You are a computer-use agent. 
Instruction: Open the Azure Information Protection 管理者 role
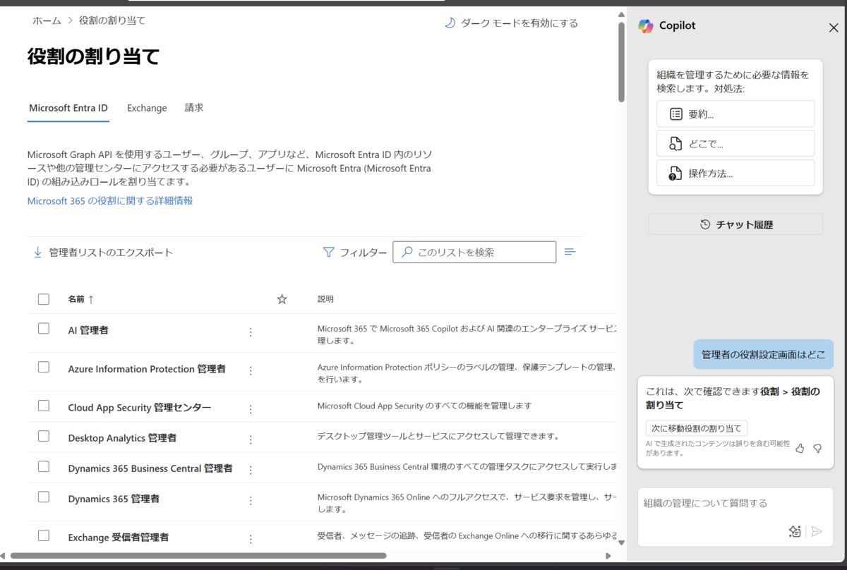click(147, 369)
